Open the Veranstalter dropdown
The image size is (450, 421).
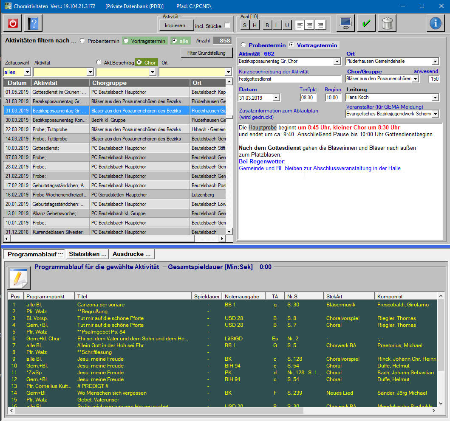(x=436, y=114)
